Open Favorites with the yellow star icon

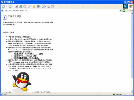[x=34, y=6]
